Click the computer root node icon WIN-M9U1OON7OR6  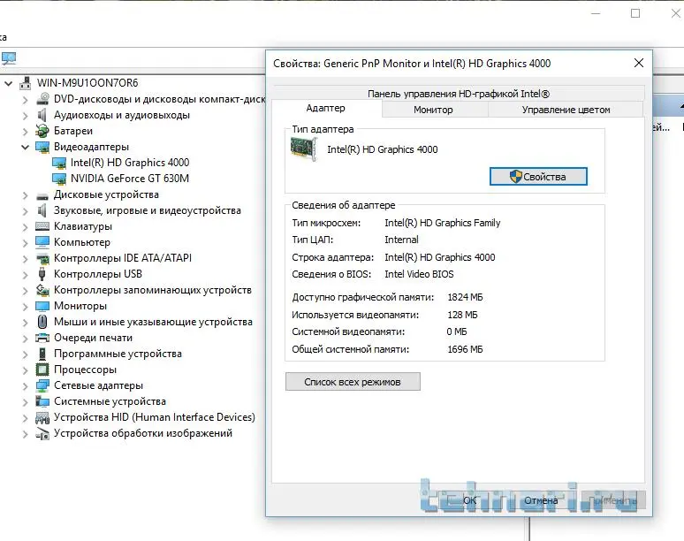tap(26, 83)
